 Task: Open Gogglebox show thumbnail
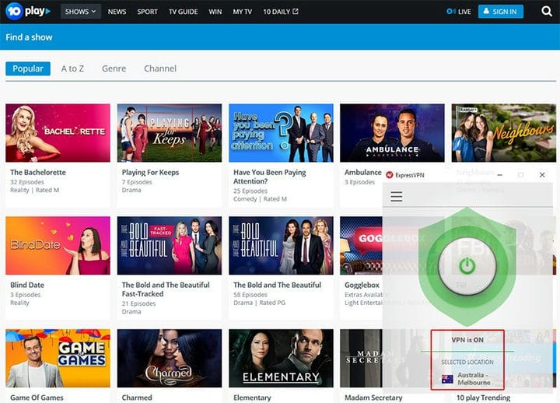click(x=361, y=245)
